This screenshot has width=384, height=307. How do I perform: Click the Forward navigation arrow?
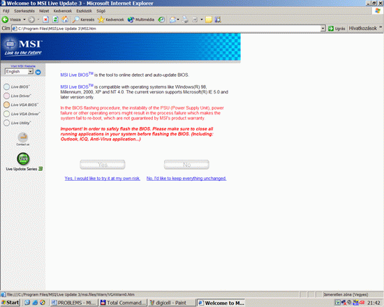pyautogui.click(x=31, y=20)
